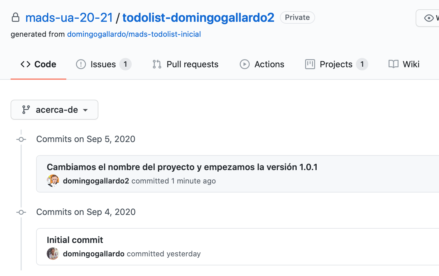Click the domingogallardo author avatar
Viewport: 439px width, 276px height.
point(53,254)
